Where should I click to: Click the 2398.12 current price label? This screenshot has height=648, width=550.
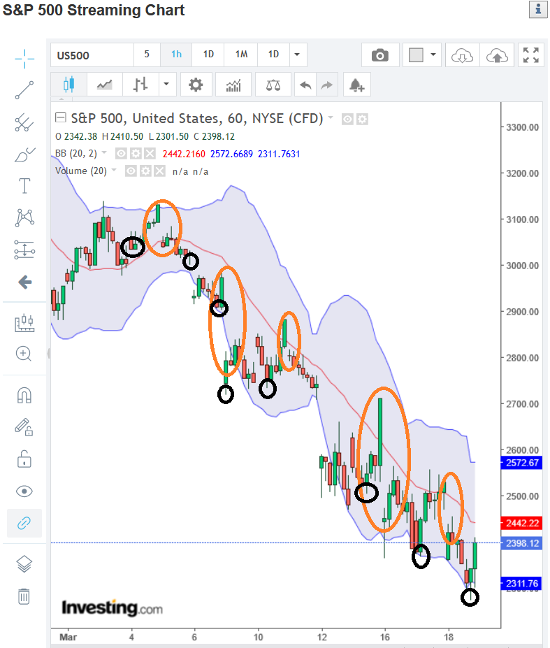point(521,543)
